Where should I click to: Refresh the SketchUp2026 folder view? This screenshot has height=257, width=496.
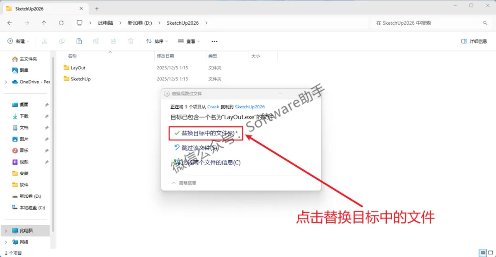tap(62, 23)
